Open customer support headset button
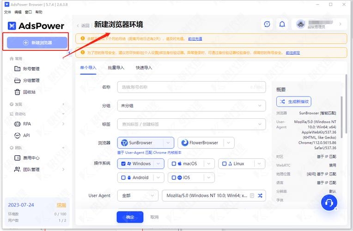The image size is (353, 231). (329, 203)
